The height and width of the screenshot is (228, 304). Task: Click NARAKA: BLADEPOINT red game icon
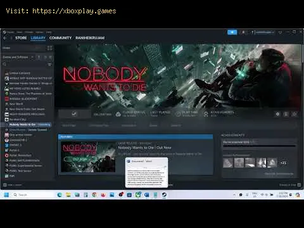(7, 99)
